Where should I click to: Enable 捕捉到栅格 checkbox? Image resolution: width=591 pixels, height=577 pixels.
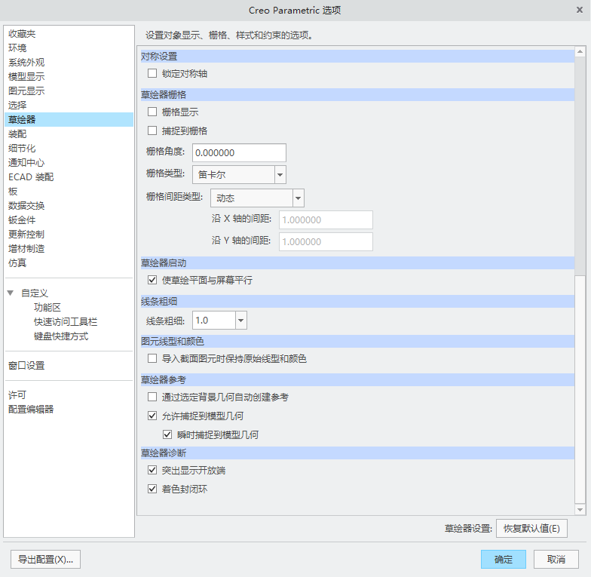[x=152, y=130]
